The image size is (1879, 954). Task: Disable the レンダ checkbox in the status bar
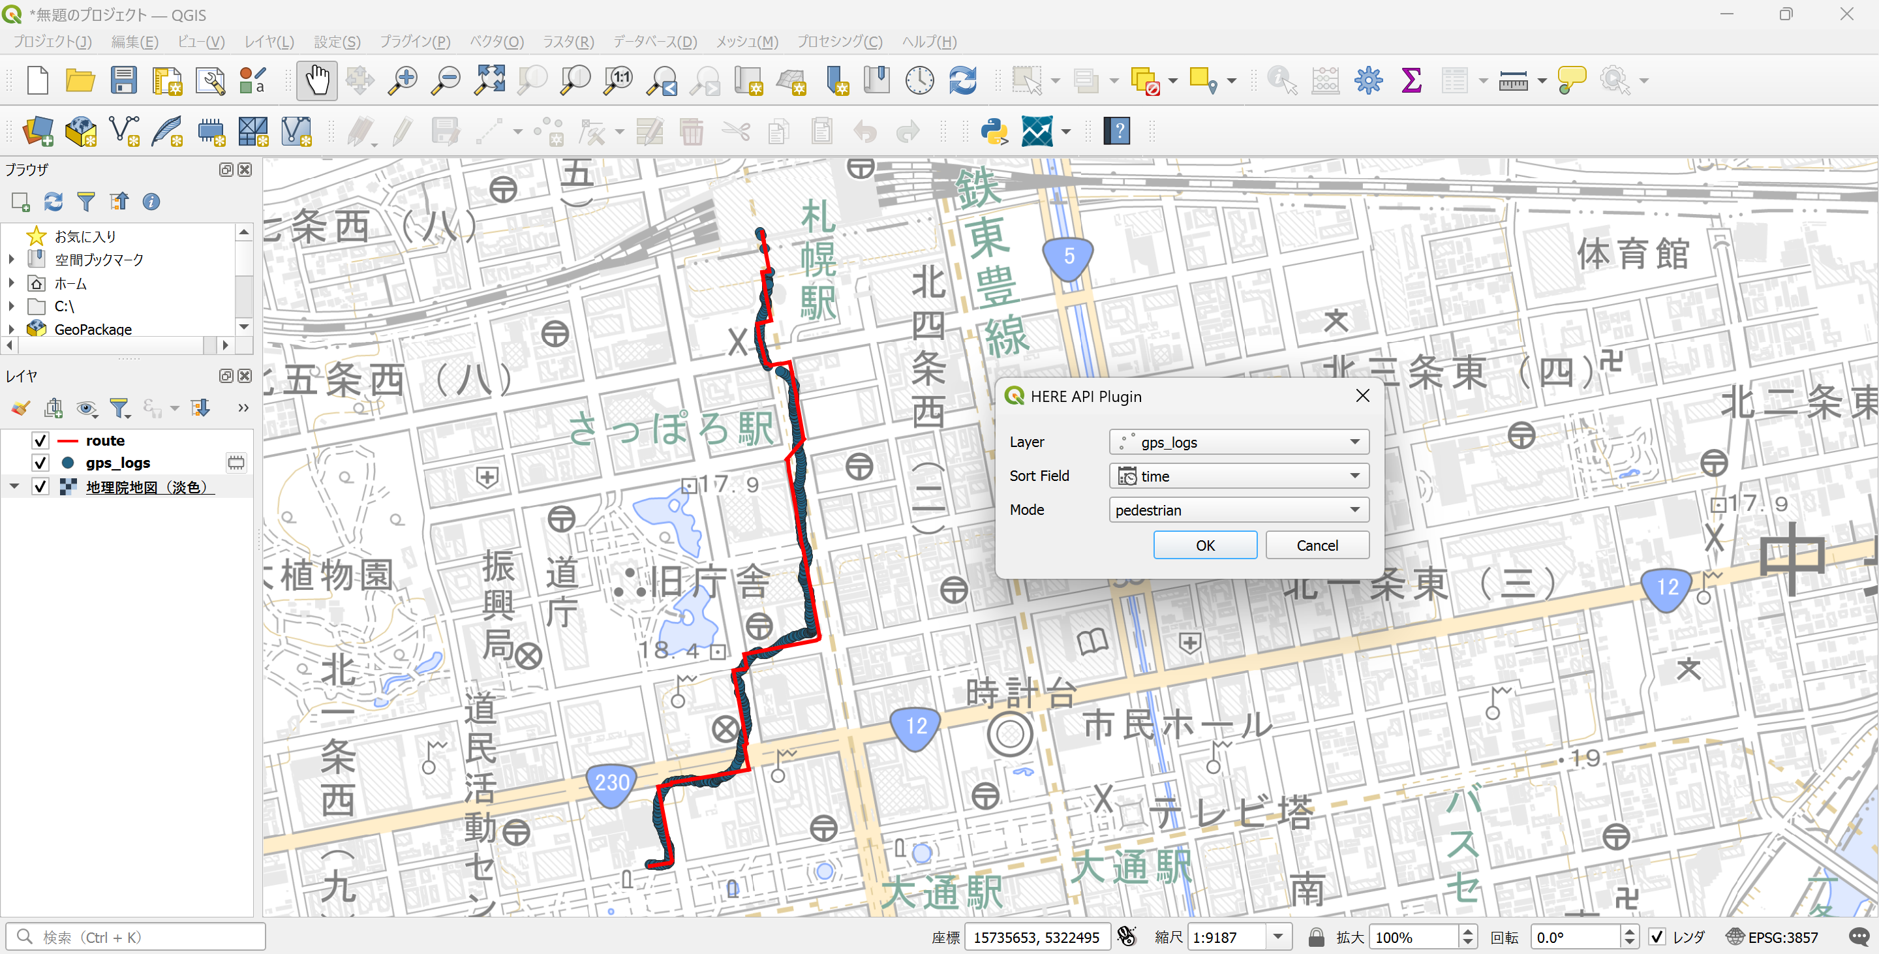click(1658, 936)
